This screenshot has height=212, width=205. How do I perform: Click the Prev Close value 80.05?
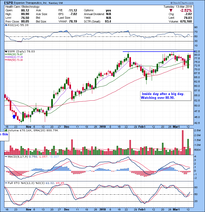click(x=25, y=21)
